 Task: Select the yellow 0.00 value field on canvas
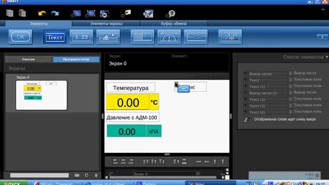click(128, 102)
